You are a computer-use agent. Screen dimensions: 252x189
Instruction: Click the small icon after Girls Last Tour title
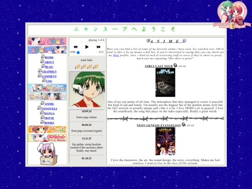175,65
